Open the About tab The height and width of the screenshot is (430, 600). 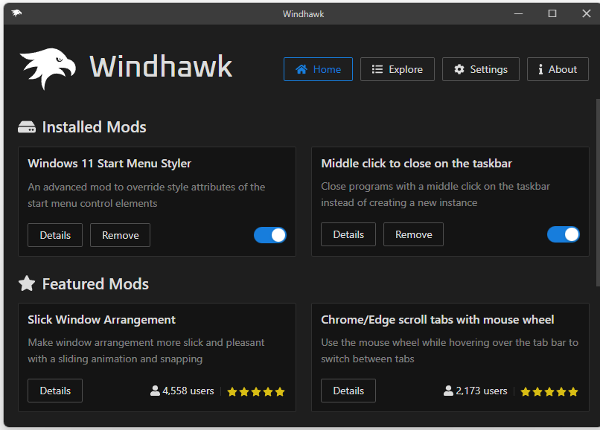pyautogui.click(x=558, y=69)
